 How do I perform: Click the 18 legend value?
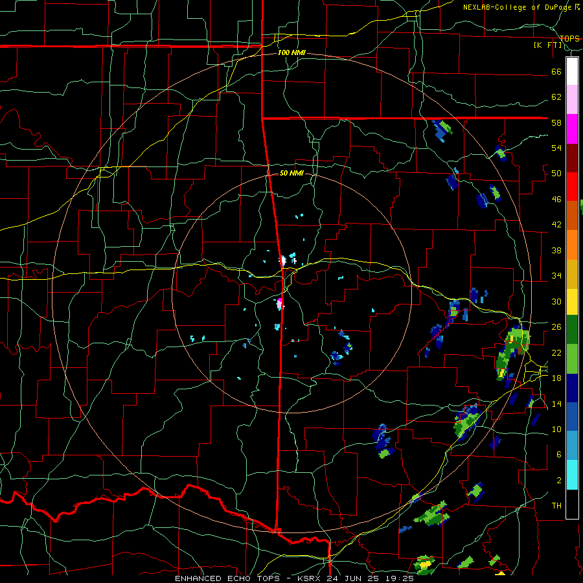556,378
